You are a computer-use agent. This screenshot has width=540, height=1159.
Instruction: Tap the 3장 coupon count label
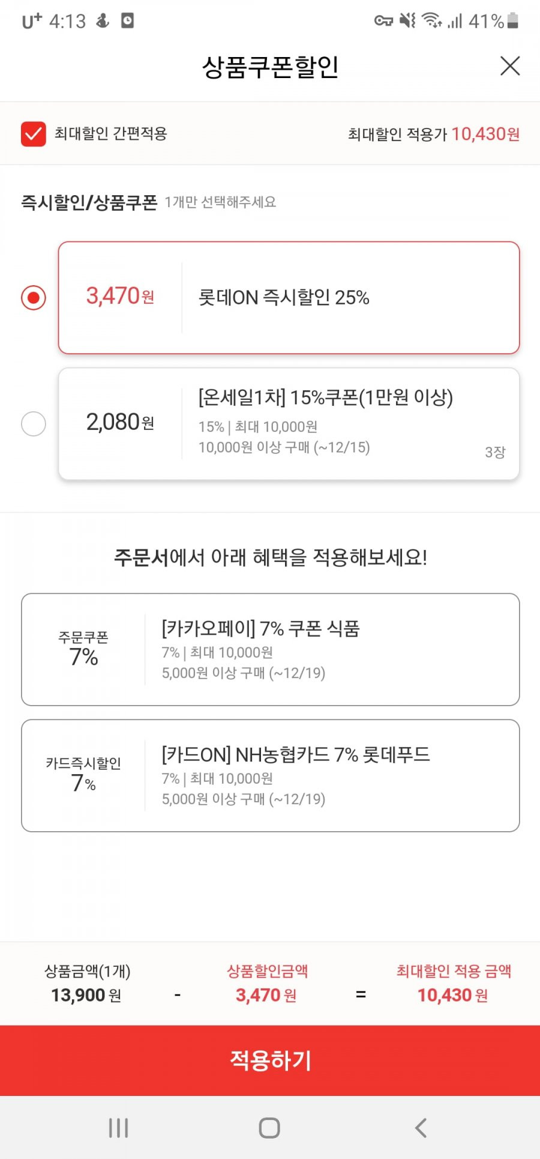(495, 452)
